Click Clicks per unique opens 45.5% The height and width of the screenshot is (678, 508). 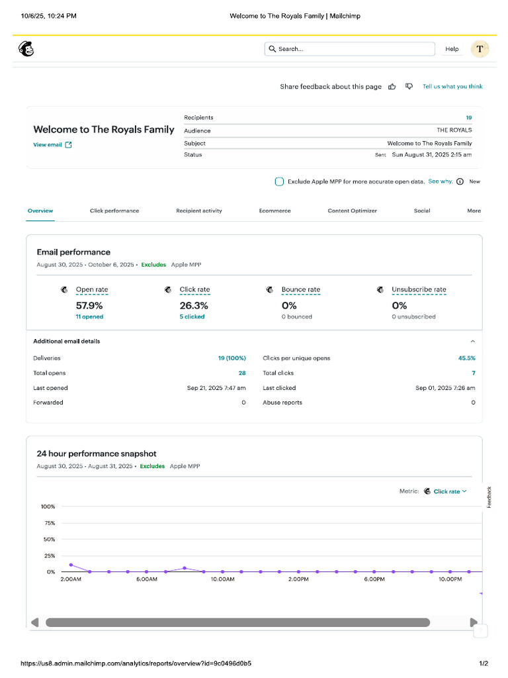point(466,358)
